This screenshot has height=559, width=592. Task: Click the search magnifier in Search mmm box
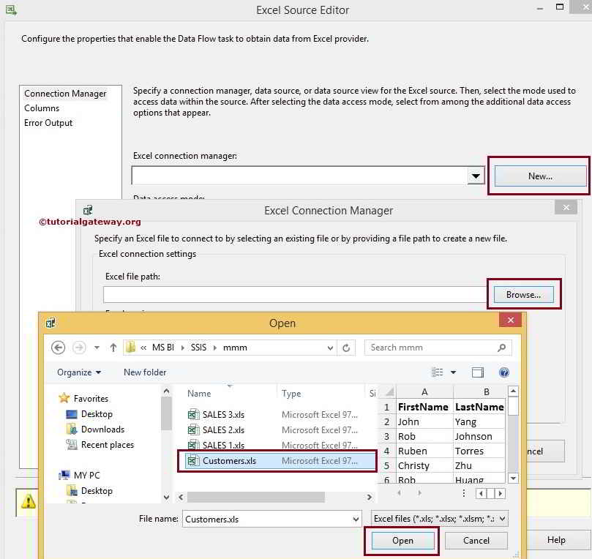pyautogui.click(x=501, y=348)
